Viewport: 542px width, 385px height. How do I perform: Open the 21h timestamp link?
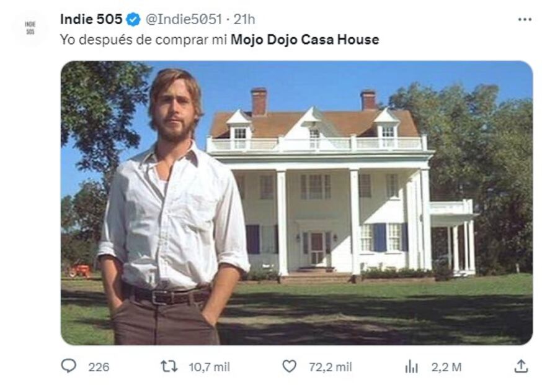(x=244, y=19)
